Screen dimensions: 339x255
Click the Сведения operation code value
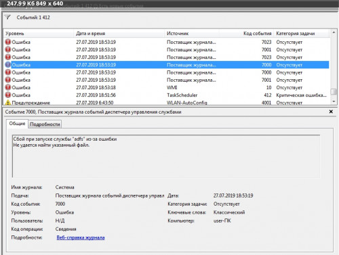pyautogui.click(x=66, y=229)
